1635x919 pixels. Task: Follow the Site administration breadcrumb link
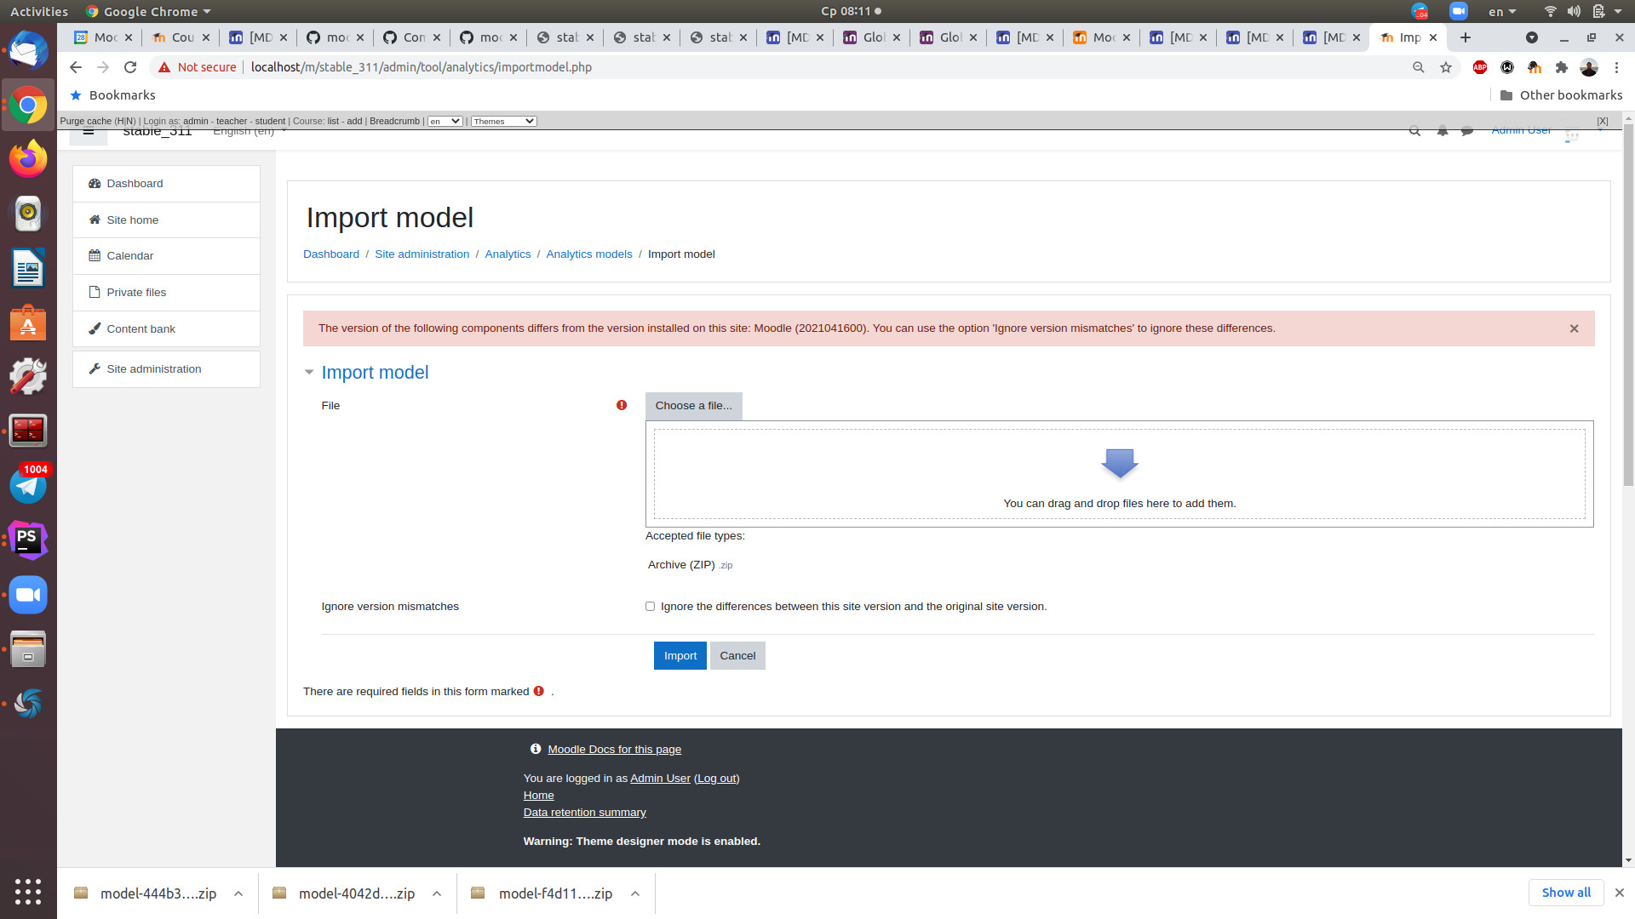tap(422, 254)
